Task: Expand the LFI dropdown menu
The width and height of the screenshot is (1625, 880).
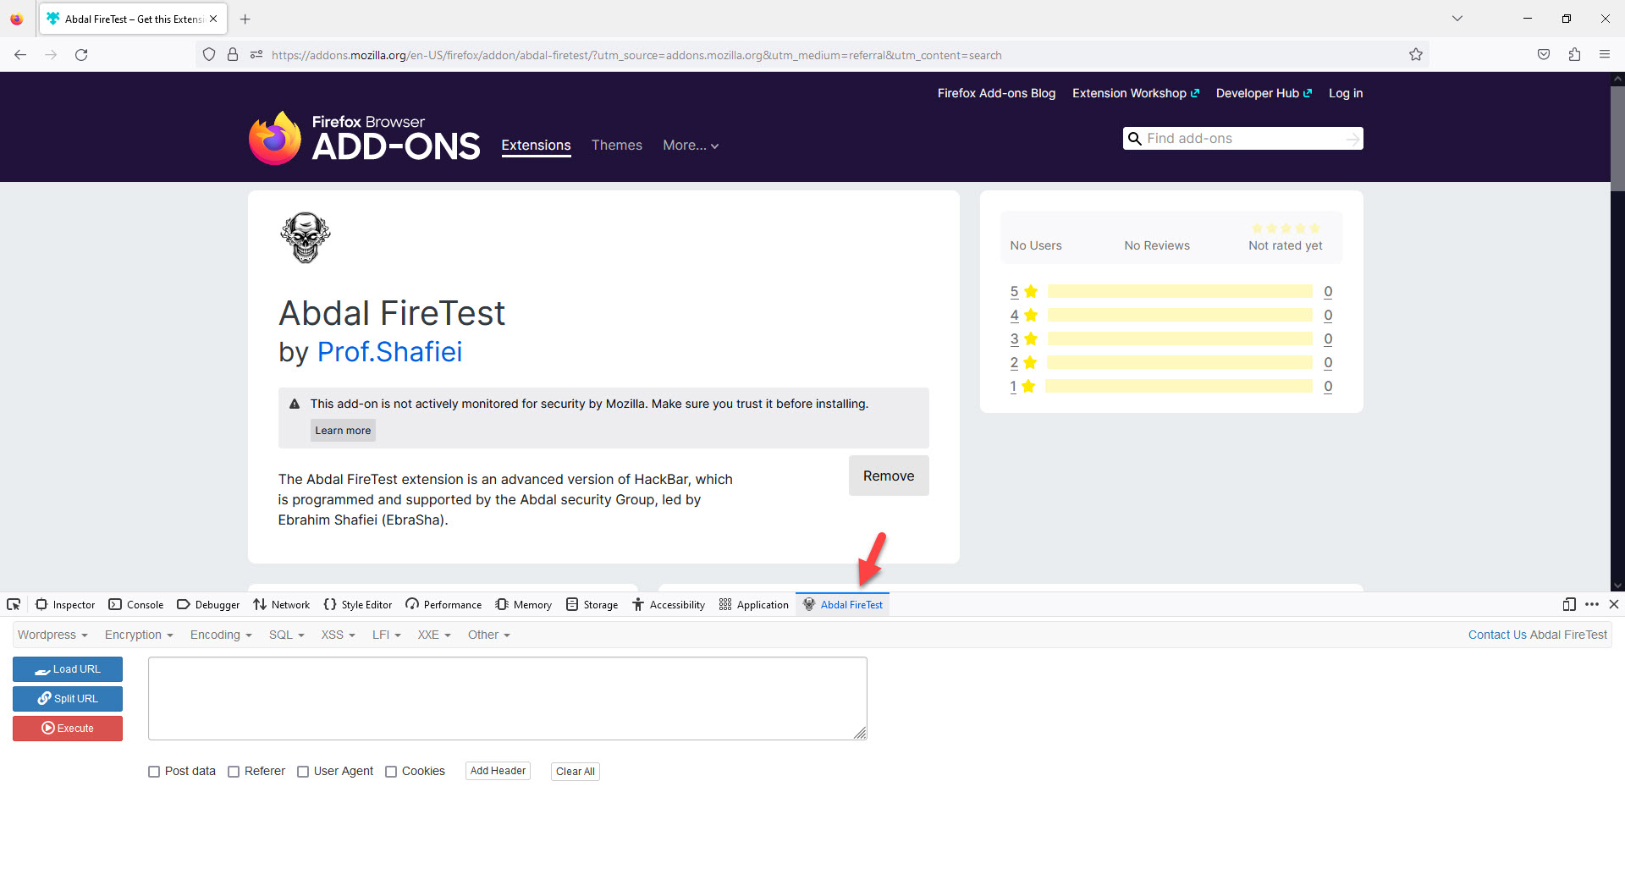Action: 386,635
